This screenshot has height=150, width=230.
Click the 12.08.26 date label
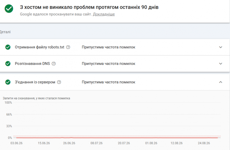177,143
